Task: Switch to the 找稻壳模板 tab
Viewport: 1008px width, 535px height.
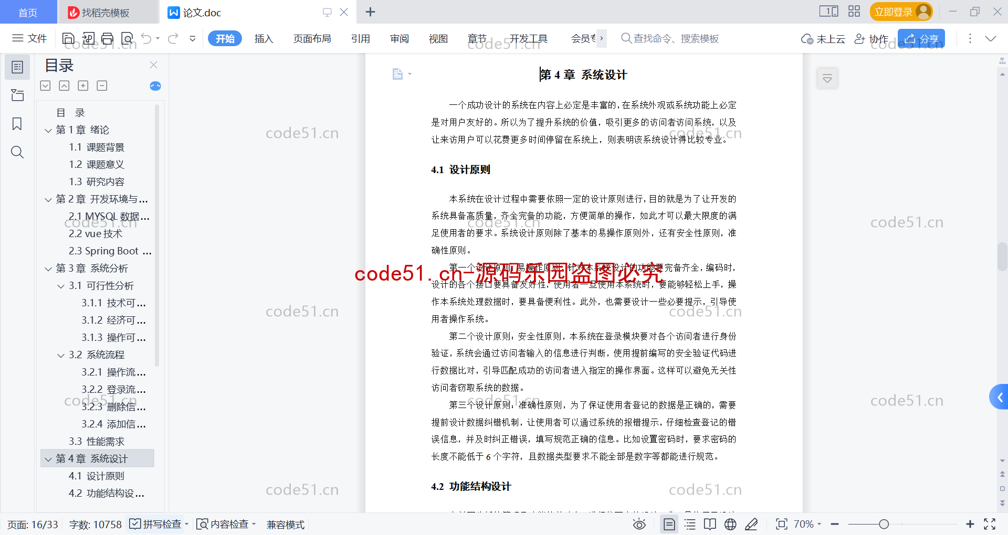Action: click(x=108, y=12)
